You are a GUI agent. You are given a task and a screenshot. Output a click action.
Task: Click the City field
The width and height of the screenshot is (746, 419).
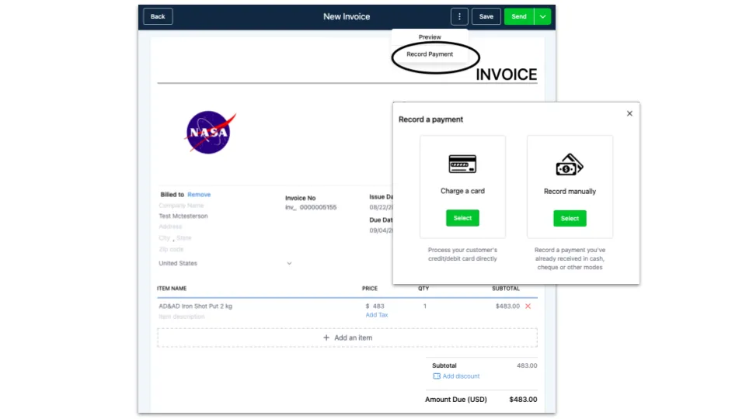click(164, 238)
